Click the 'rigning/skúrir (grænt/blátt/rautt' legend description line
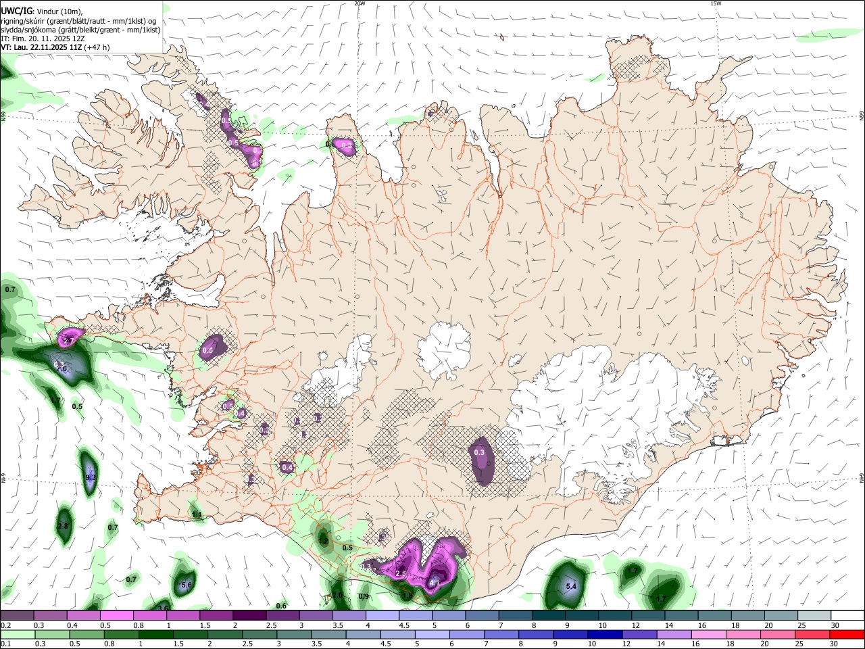 click(x=78, y=21)
